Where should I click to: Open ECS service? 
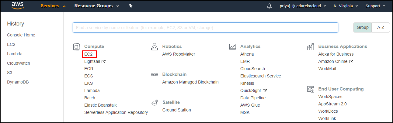[x=89, y=76]
